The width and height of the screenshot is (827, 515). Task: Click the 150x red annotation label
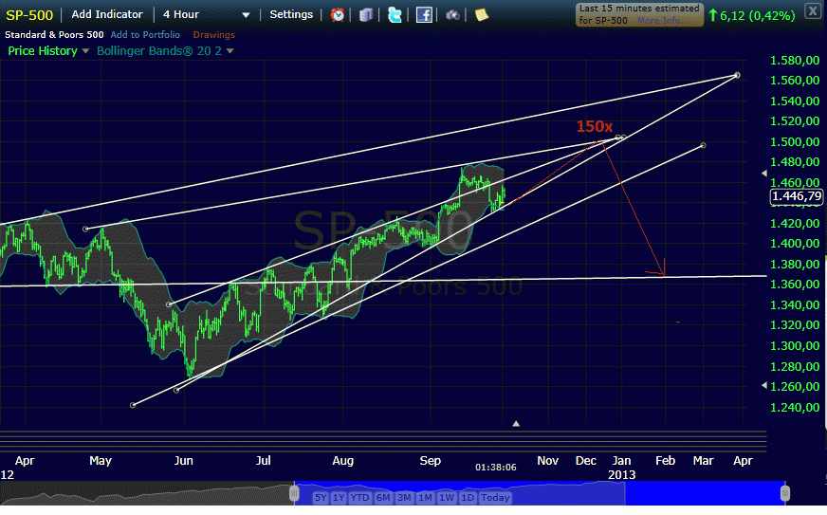point(595,127)
